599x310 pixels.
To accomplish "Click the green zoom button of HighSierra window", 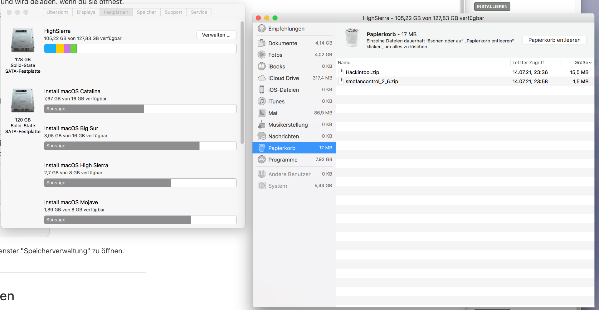I will 275,18.
